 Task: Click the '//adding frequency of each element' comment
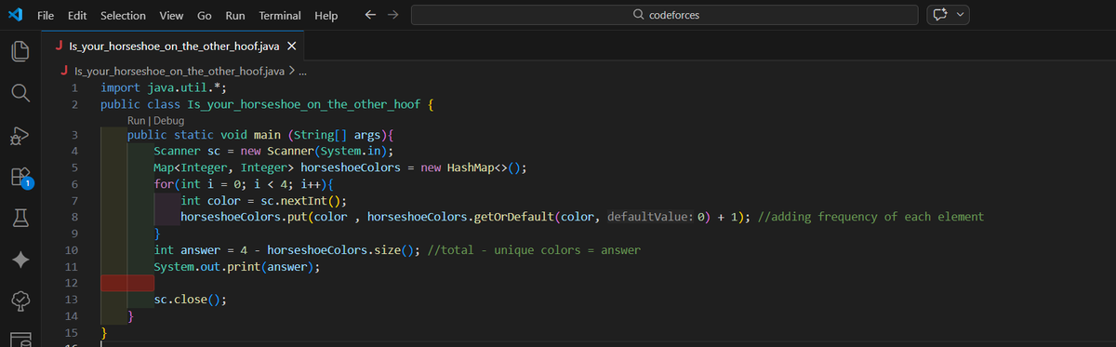click(x=870, y=217)
